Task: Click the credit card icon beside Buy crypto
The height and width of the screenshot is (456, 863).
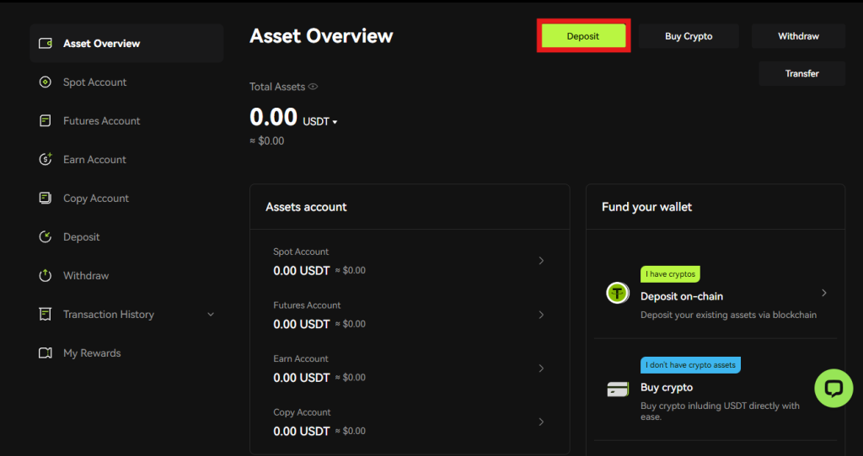Action: coord(618,390)
